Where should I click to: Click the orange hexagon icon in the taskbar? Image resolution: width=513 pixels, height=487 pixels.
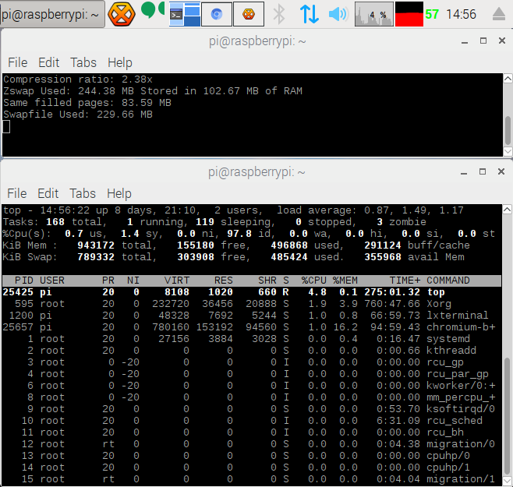(121, 14)
